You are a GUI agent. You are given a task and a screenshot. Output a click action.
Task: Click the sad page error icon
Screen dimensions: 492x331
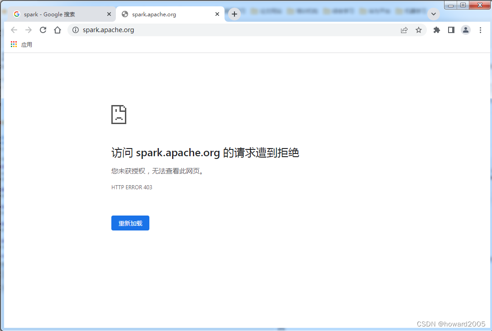[119, 115]
